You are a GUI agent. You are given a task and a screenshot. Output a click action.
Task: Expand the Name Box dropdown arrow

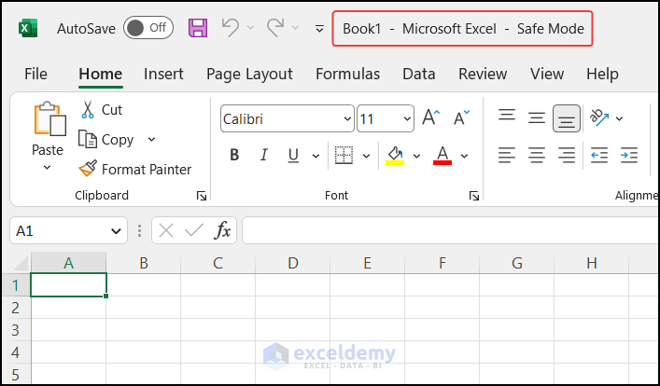(117, 230)
